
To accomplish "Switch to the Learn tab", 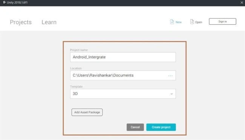I will point(49,22).
